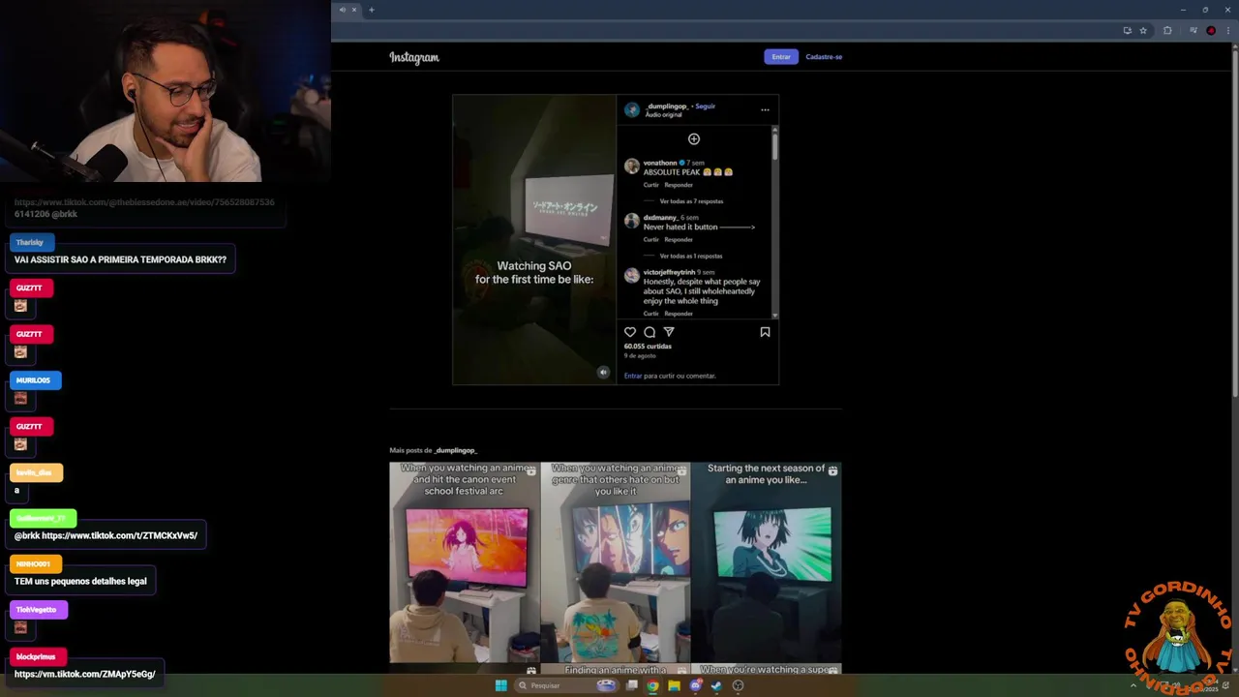Click the browser profile avatar icon
The image size is (1239, 697).
[1211, 31]
